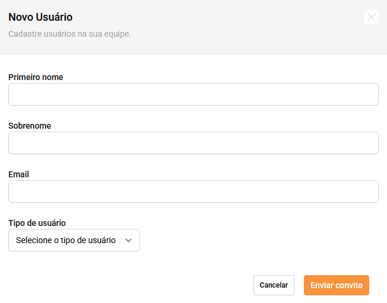Send the invitation with Enviar convite

337,285
